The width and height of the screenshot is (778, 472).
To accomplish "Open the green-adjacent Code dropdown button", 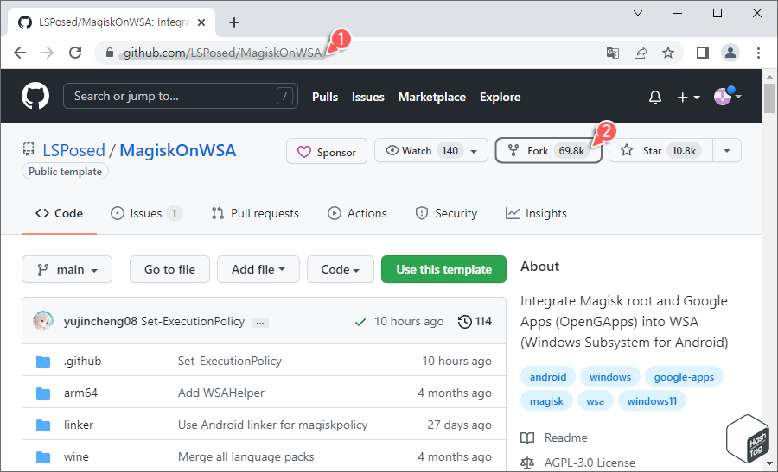I will click(341, 269).
